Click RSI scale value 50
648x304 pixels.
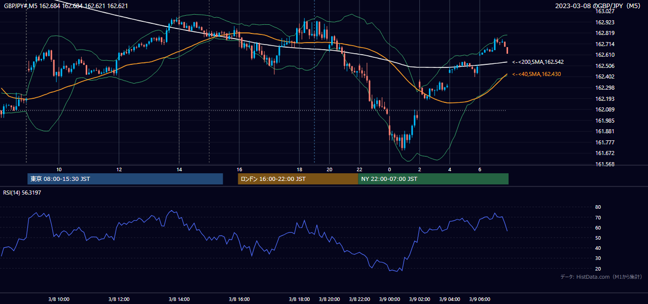598,238
